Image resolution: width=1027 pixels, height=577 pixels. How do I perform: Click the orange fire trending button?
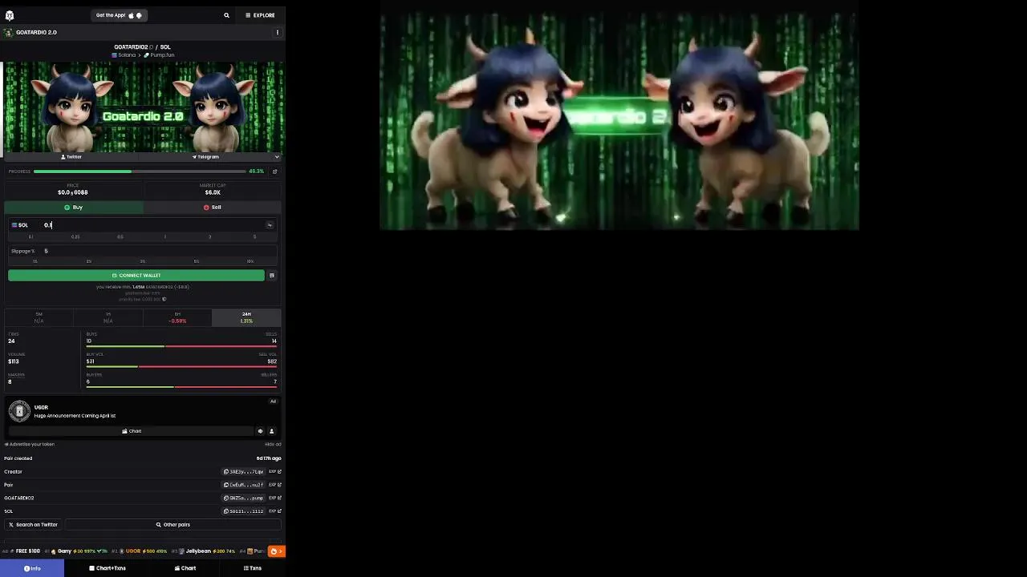pos(276,551)
